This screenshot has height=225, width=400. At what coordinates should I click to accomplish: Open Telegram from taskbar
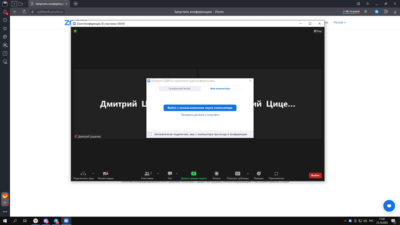[56, 221]
